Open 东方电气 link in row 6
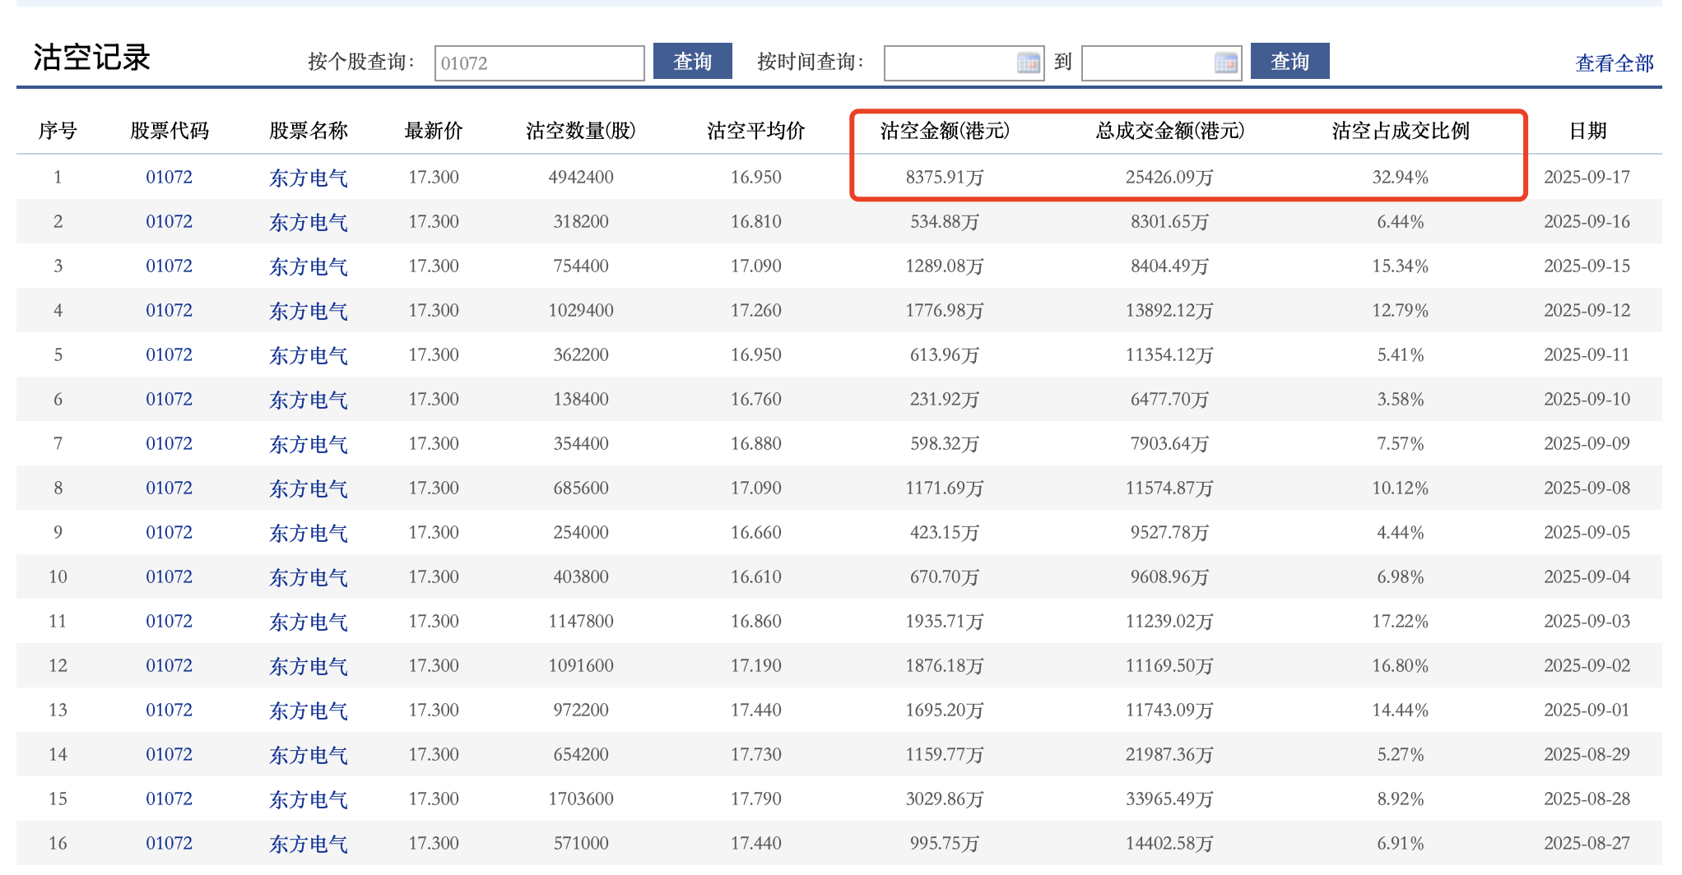Viewport: 1682px width, 875px height. click(309, 400)
